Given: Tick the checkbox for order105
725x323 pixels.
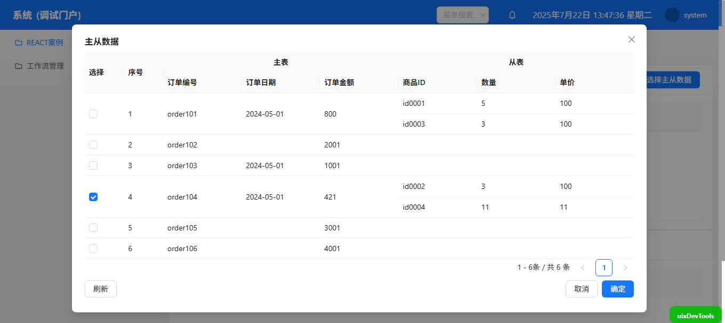Looking at the screenshot, I should point(93,228).
